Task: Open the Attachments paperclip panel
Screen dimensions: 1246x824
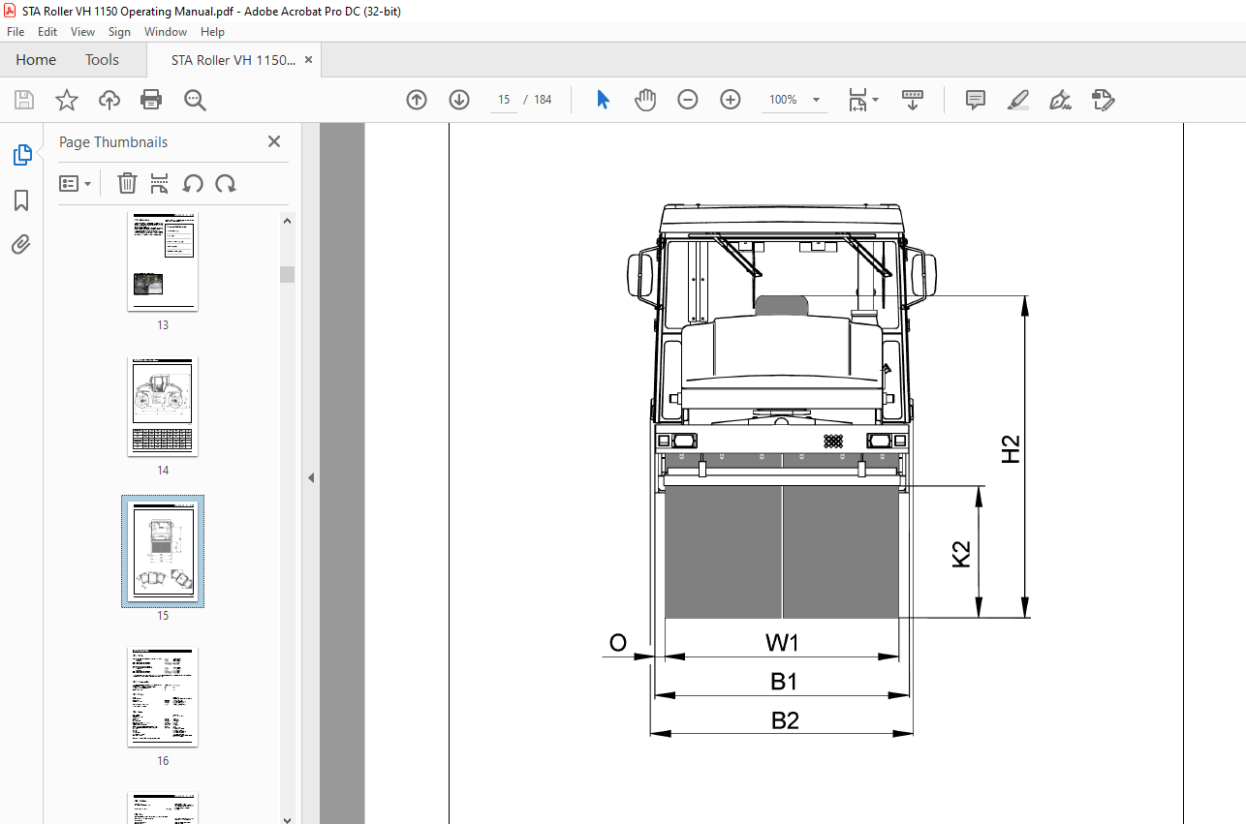Action: [21, 245]
